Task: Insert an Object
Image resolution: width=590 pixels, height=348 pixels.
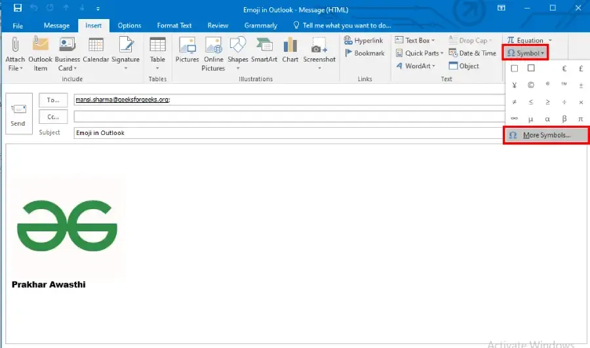Action: (x=464, y=66)
